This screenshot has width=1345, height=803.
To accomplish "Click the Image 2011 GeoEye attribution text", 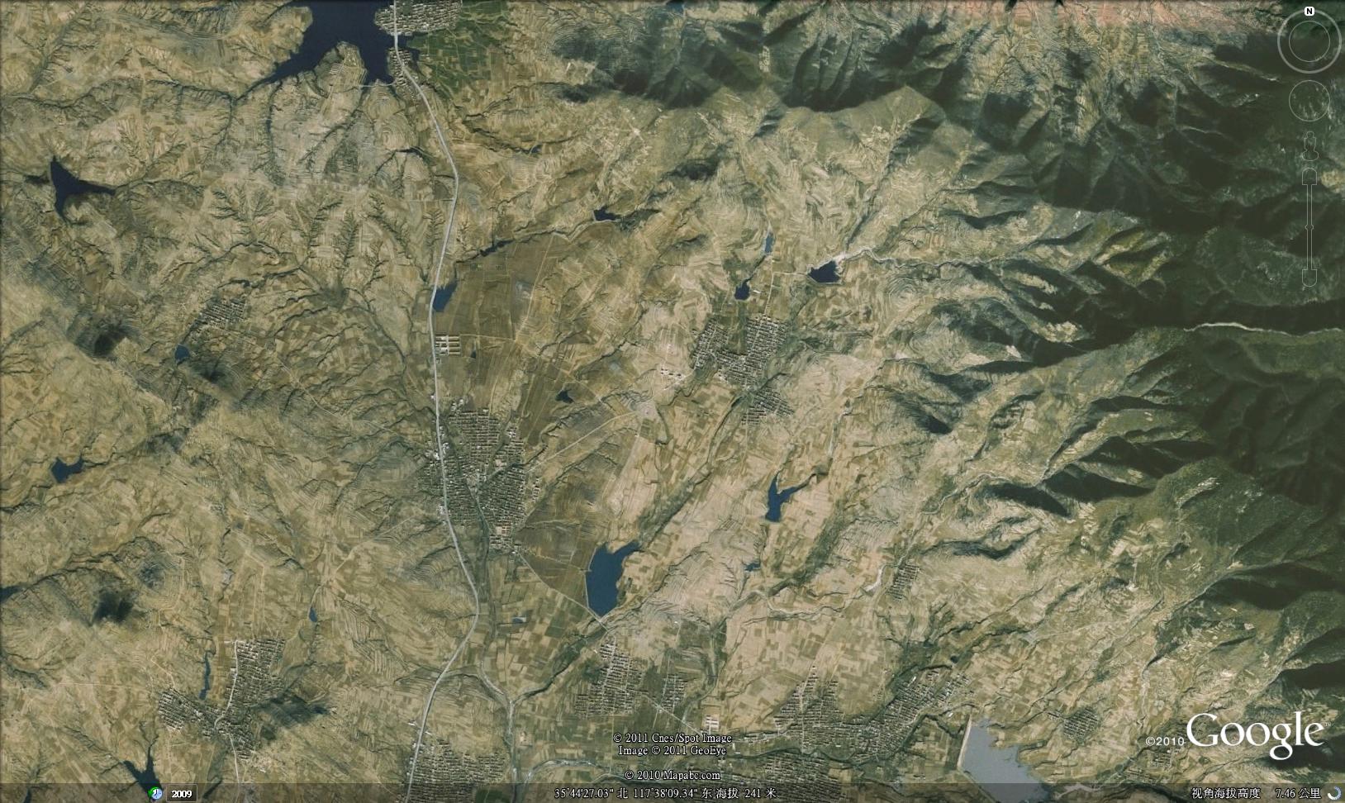I will pos(672,750).
